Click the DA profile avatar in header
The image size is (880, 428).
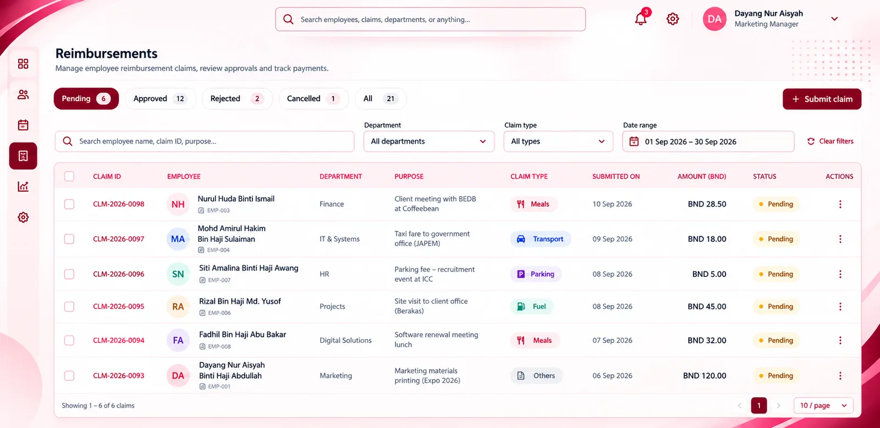714,19
